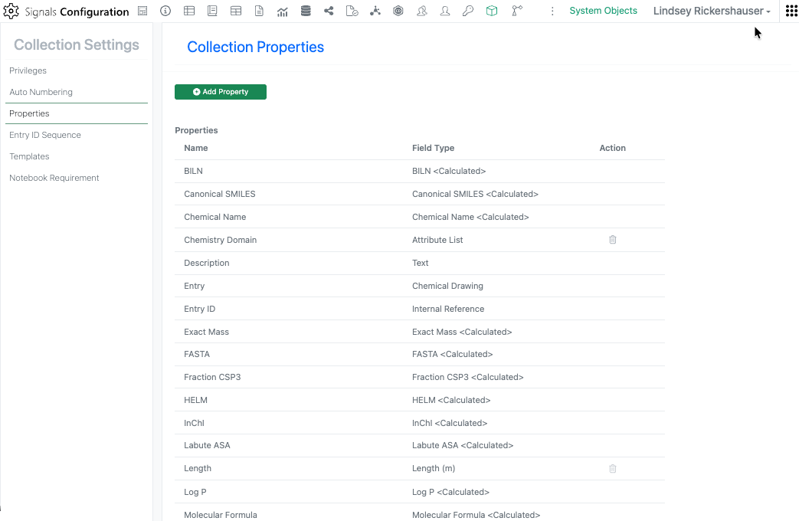Open the nine-dot app launcher grid

(791, 11)
